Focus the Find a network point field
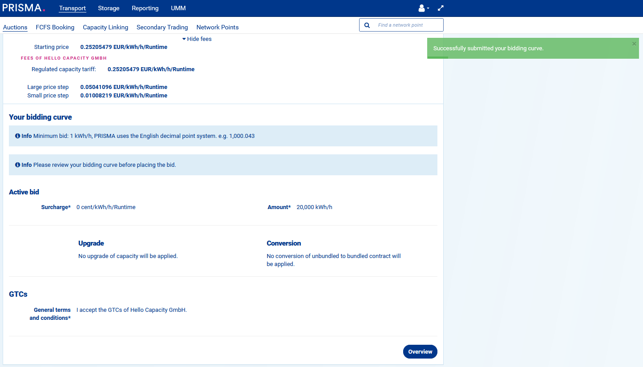 (407, 25)
